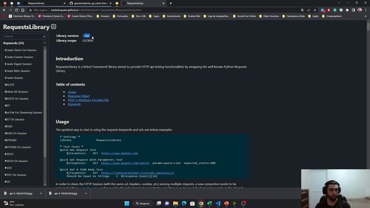Viewport: 370px width, 208px height.
Task: Click the keyword list scrollbar down arrow
Action: (45, 184)
